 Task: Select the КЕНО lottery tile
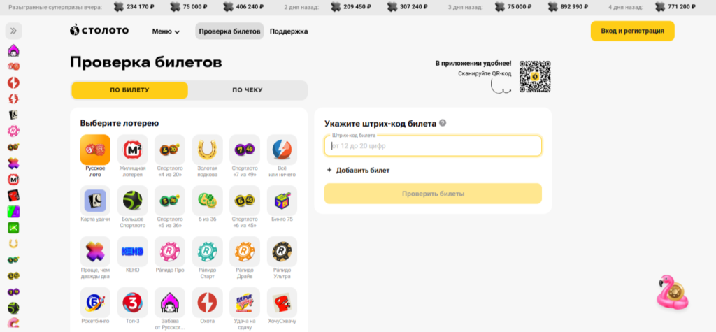tap(132, 255)
